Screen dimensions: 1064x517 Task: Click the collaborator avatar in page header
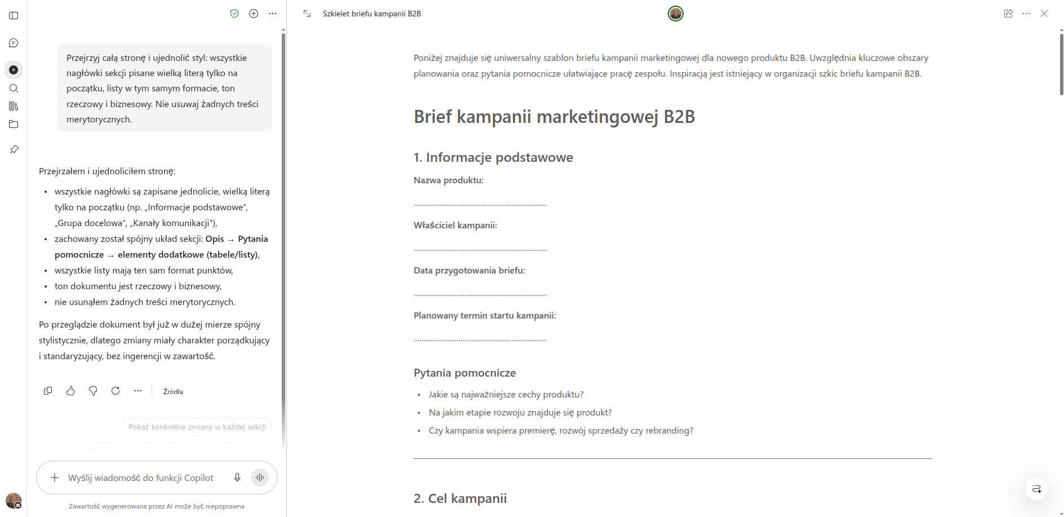tap(676, 14)
